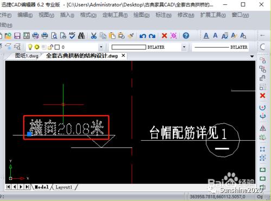This screenshot has width=271, height=201.
Task: Toggle layer lock padlock icon
Action: pos(50,47)
